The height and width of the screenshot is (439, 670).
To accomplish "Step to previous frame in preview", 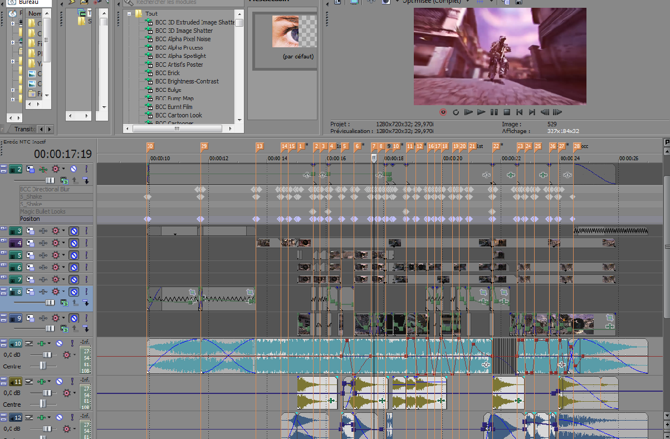I will [x=545, y=112].
